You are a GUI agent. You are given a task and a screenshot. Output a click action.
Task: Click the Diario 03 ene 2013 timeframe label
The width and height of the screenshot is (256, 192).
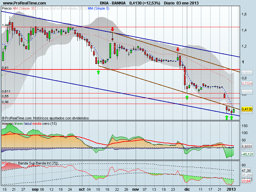coord(181,3)
